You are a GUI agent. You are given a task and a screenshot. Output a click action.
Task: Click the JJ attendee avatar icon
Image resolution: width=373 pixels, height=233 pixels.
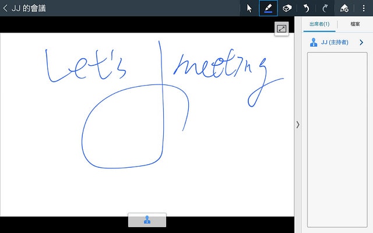314,43
